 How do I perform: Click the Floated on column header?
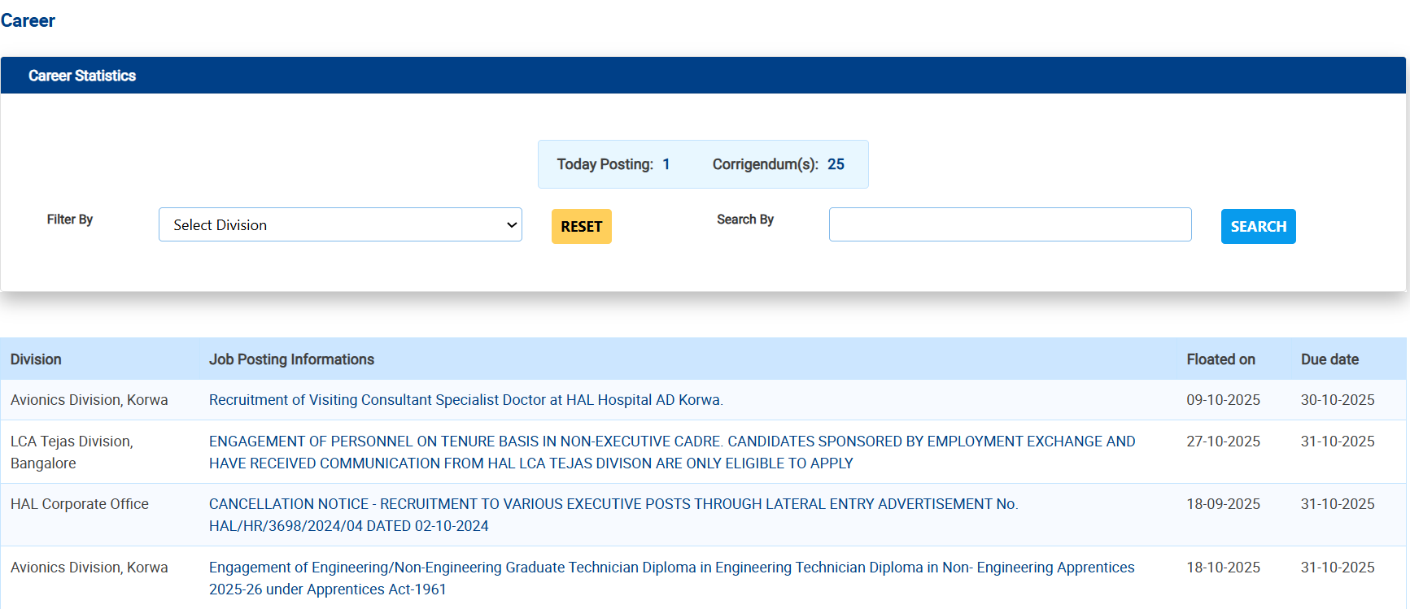pos(1220,359)
